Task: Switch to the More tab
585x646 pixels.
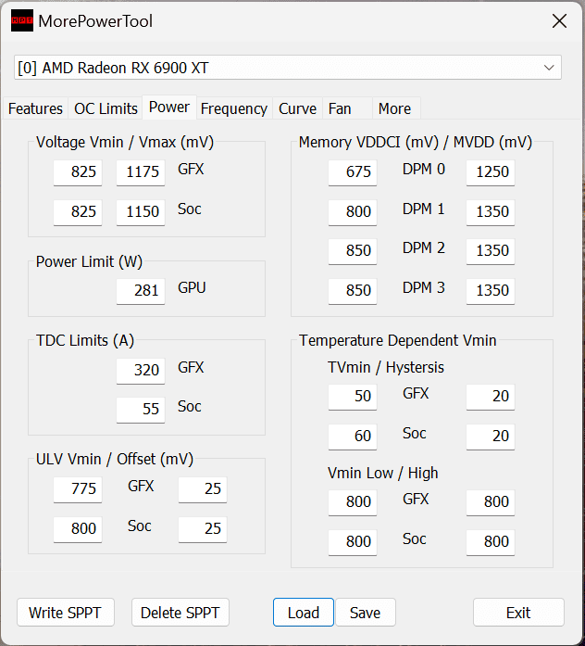Action: [x=396, y=108]
